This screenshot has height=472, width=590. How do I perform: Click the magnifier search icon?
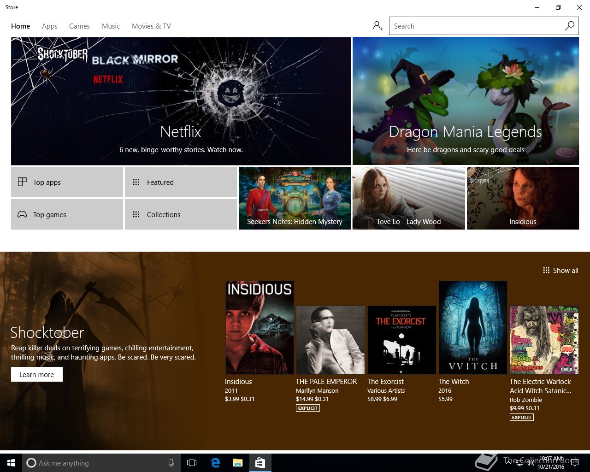tap(570, 26)
